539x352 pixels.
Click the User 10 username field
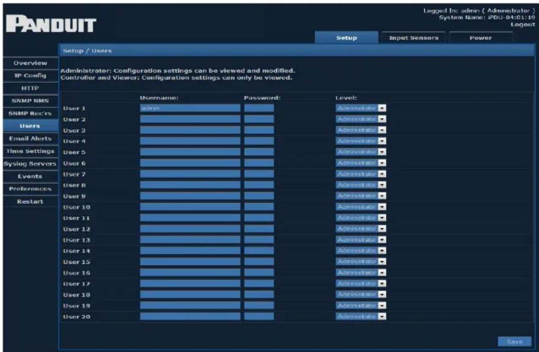tap(190, 207)
